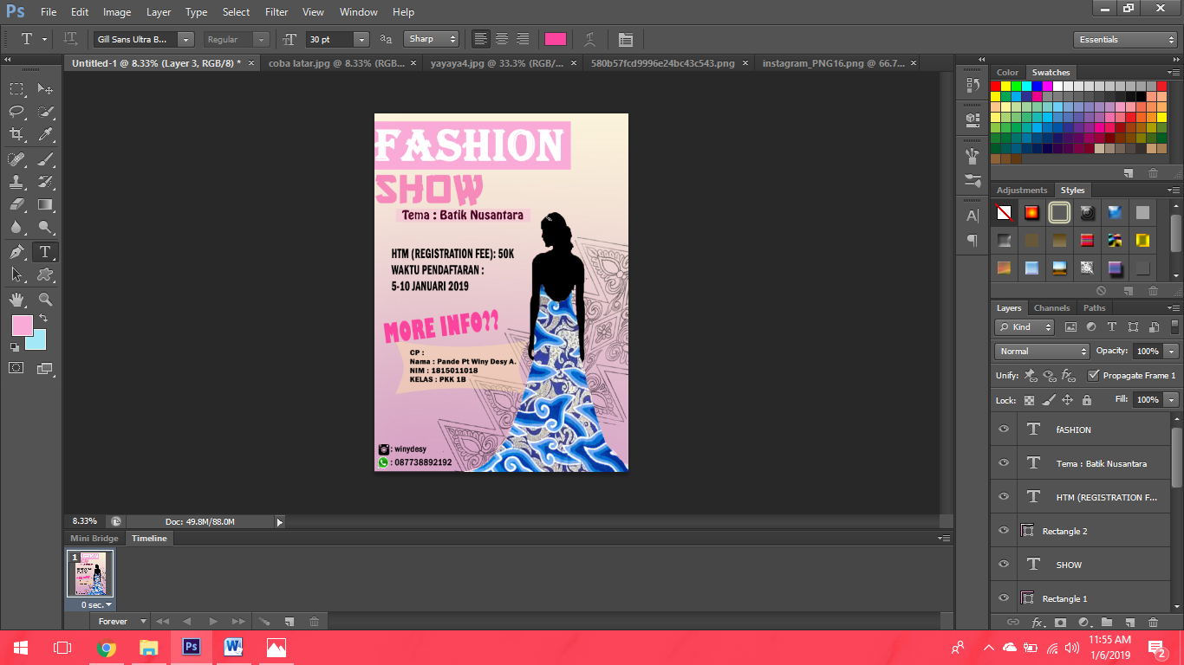The height and width of the screenshot is (665, 1184).
Task: Select the Move tool
Action: (x=46, y=88)
